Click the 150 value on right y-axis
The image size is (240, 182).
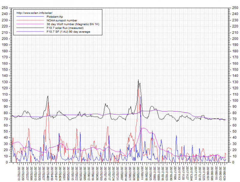[235, 69]
